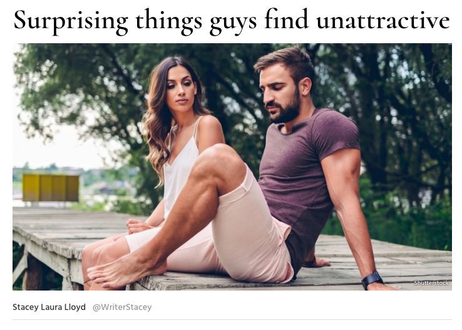Click the man's black wristwatch in photo
Screen dimensions: 462x330
[372, 279]
